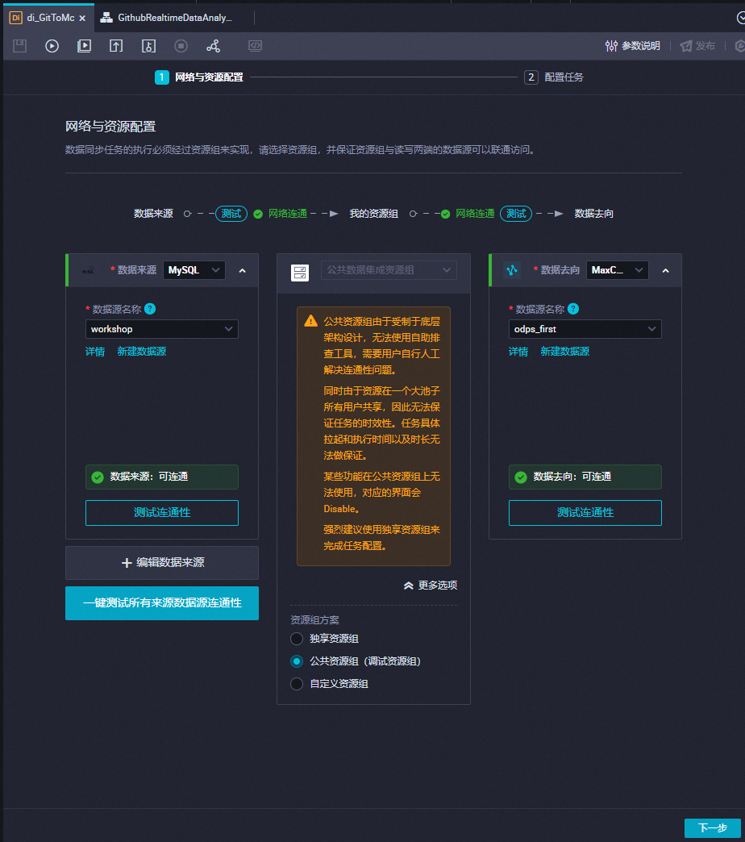Click the advanced run icon
This screenshot has width=745, height=842.
[x=85, y=46]
